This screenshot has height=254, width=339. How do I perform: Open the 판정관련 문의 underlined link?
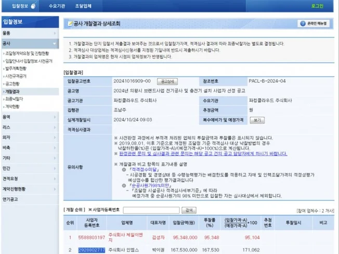click(x=203, y=154)
